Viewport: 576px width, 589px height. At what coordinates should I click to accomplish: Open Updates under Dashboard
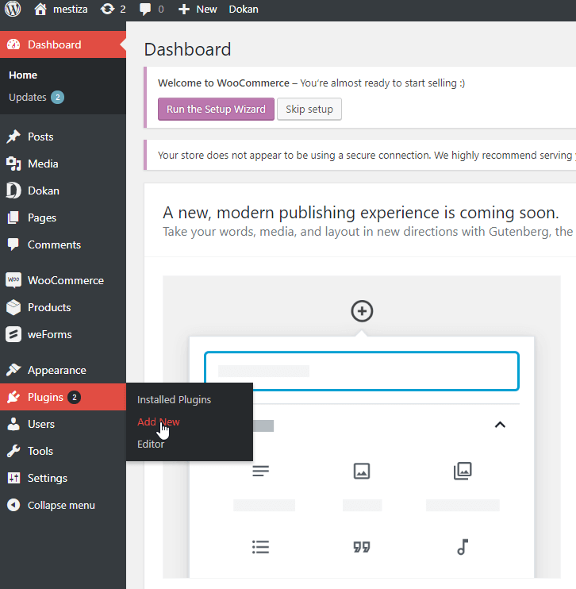click(28, 98)
